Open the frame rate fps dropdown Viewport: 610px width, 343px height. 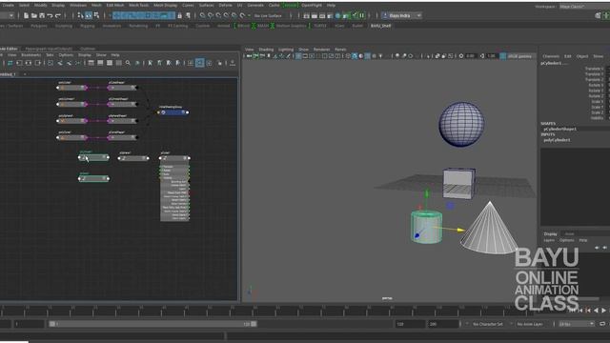click(x=576, y=324)
